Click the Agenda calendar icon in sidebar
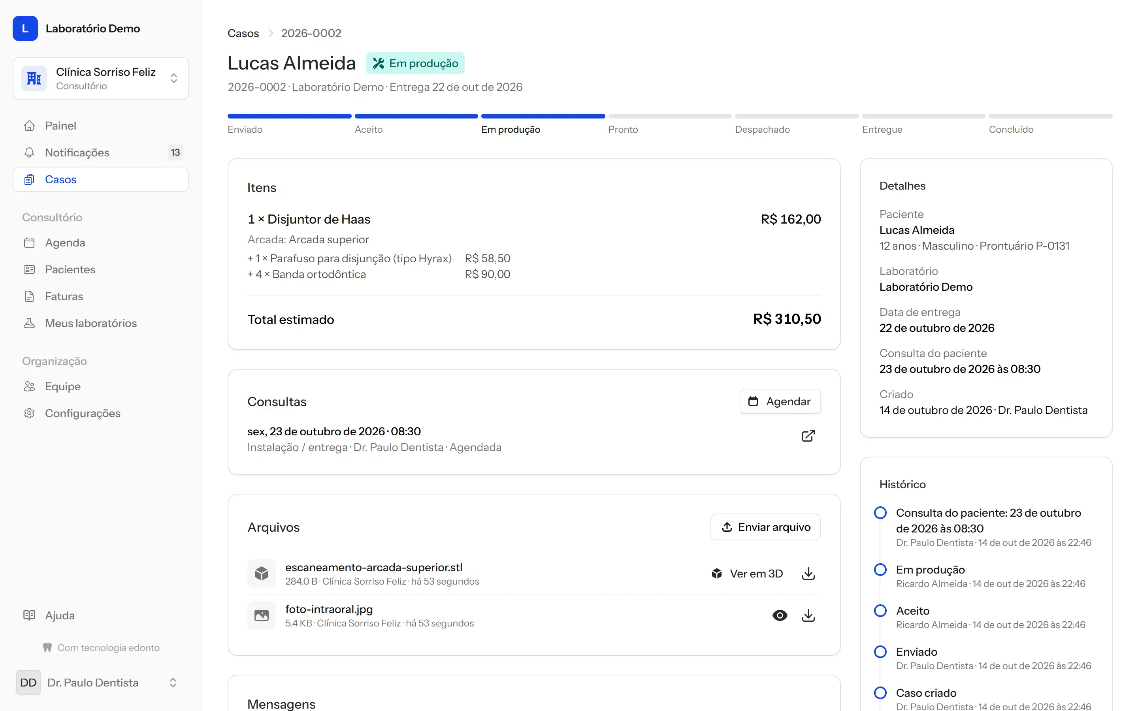The height and width of the screenshot is (711, 1138). tap(29, 243)
